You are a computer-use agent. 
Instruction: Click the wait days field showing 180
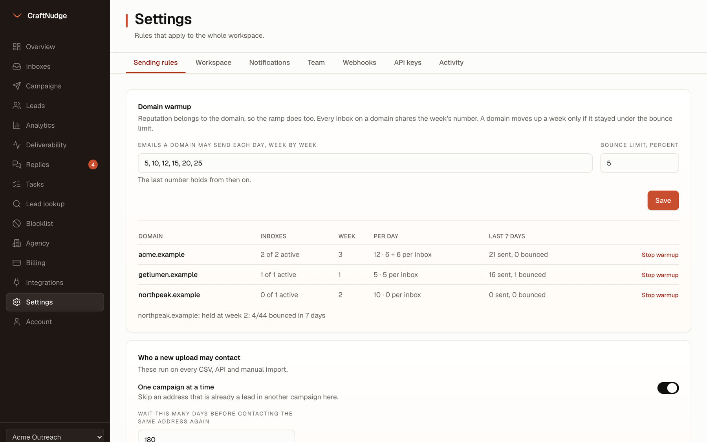click(216, 437)
